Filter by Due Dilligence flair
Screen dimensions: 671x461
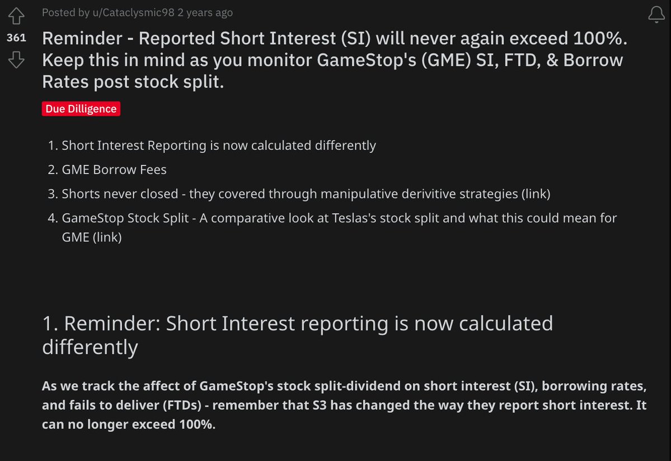[x=81, y=109]
